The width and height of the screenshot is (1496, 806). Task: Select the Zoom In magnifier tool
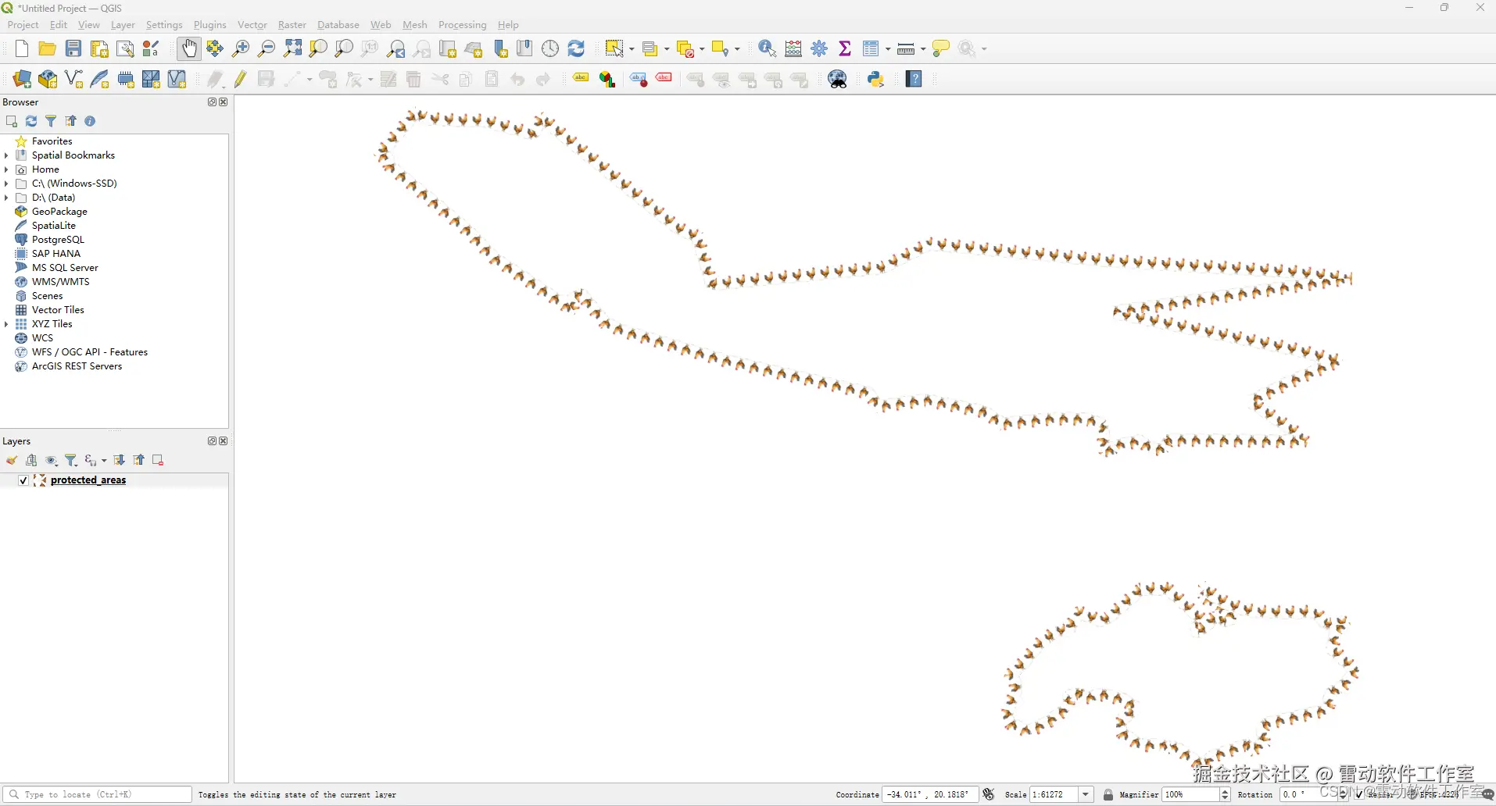tap(241, 48)
